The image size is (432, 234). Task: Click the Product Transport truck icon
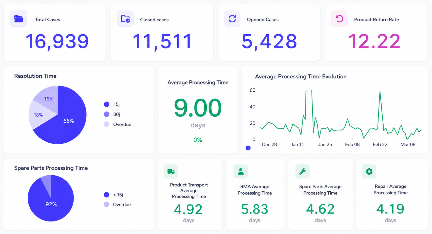[x=171, y=172]
